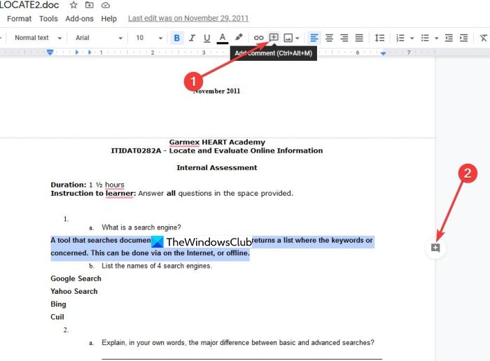Open the last edit history link
This screenshot has width=490, height=361.
coord(188,19)
